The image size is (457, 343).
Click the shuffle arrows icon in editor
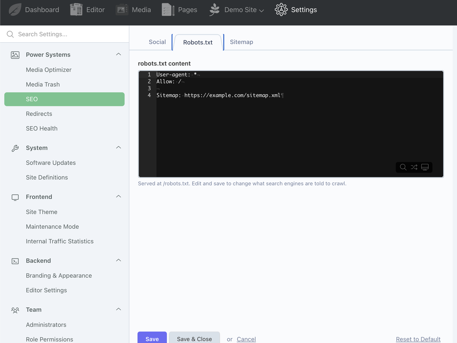coord(414,167)
